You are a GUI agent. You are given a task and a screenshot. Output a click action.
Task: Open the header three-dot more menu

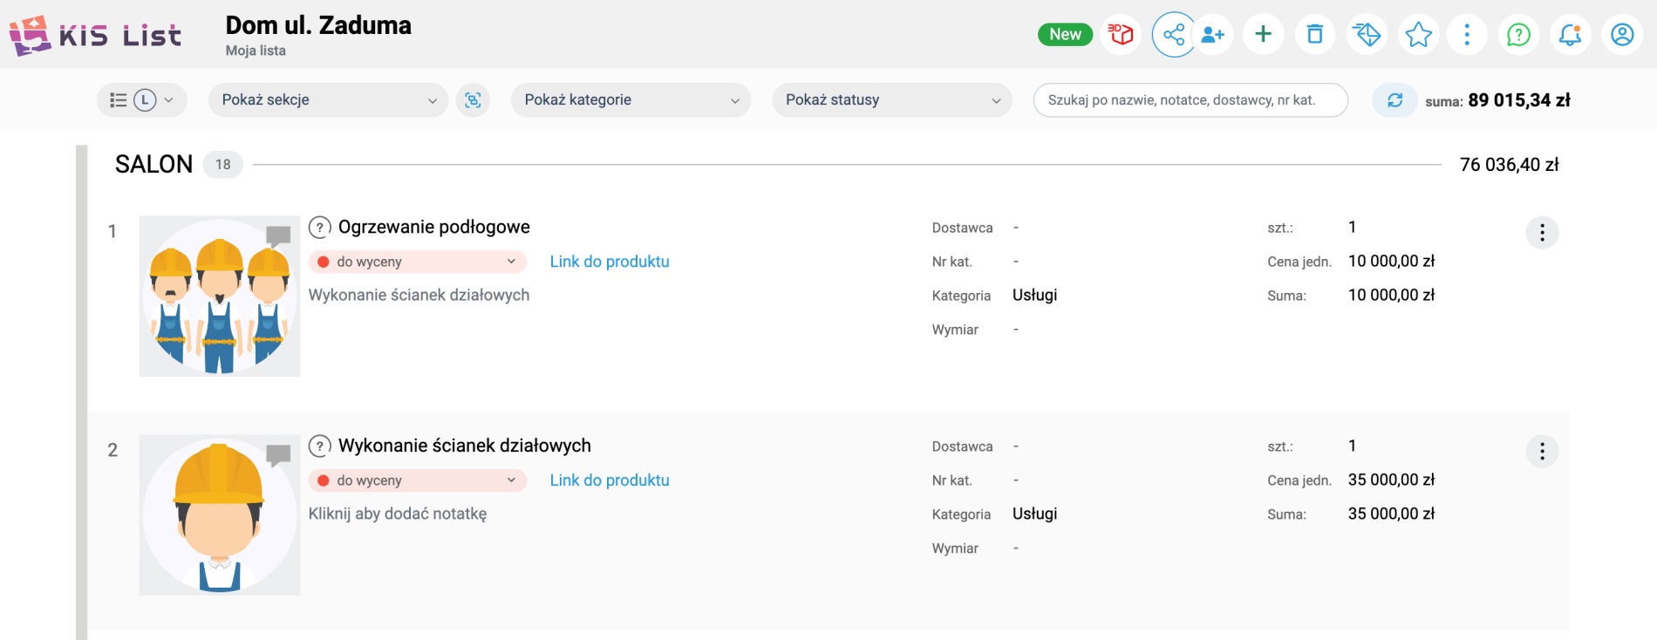coord(1467,35)
